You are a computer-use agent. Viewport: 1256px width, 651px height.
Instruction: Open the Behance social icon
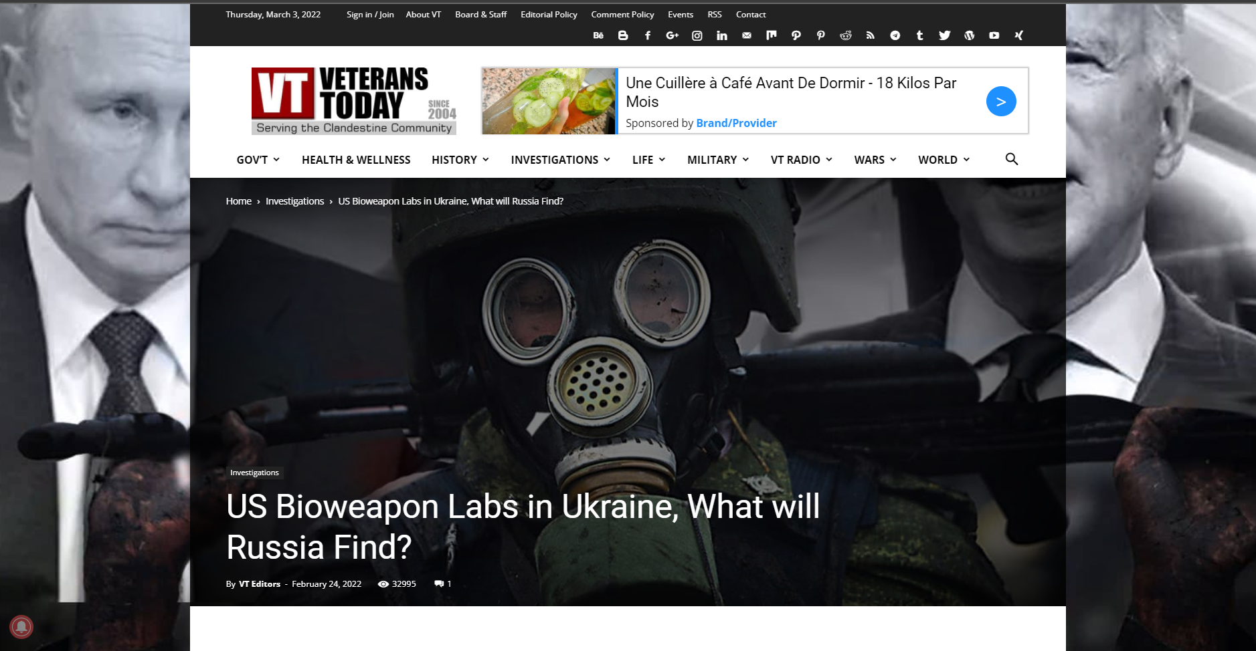(x=598, y=35)
